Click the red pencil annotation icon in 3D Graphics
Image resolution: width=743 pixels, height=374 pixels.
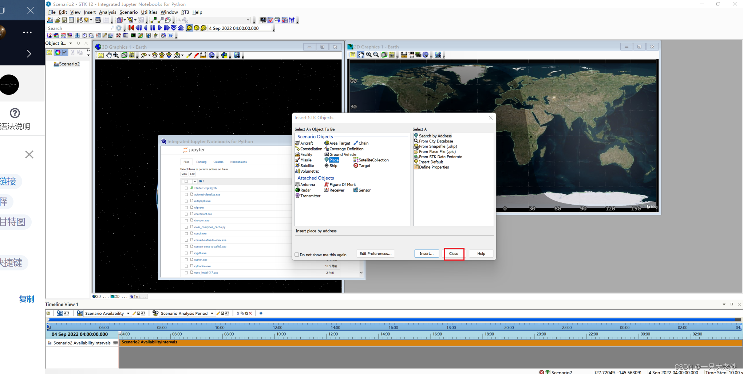click(196, 55)
